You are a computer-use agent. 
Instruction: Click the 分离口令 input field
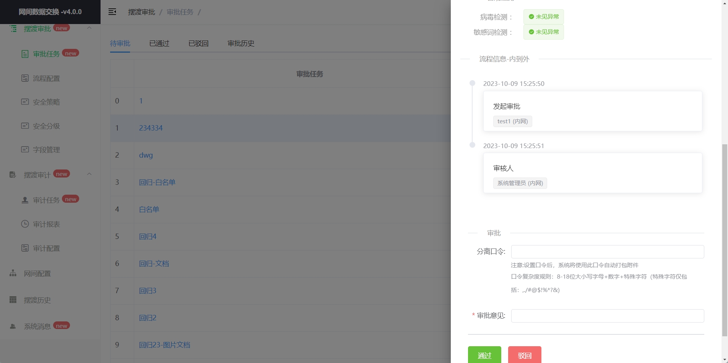607,252
